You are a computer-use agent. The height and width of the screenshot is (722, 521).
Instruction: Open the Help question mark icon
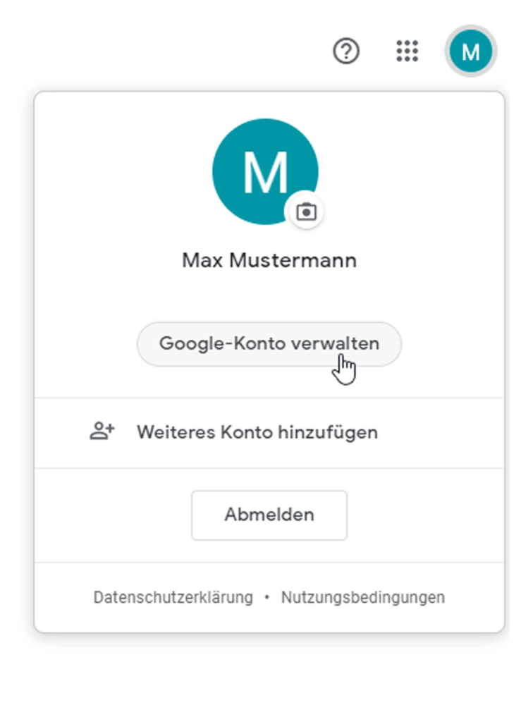[x=346, y=51]
